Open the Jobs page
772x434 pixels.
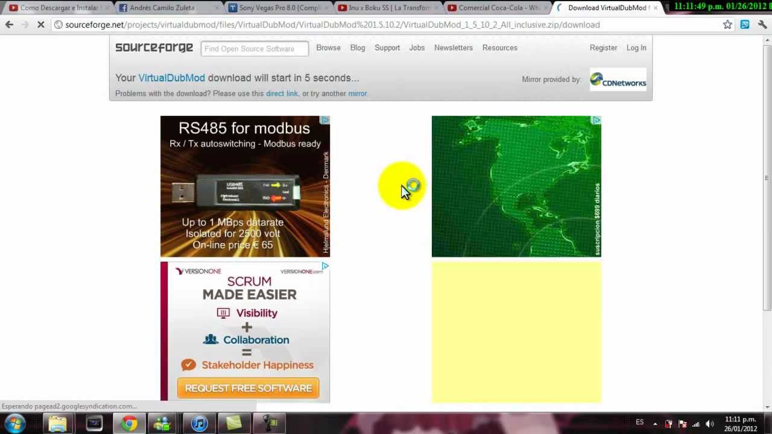(417, 48)
